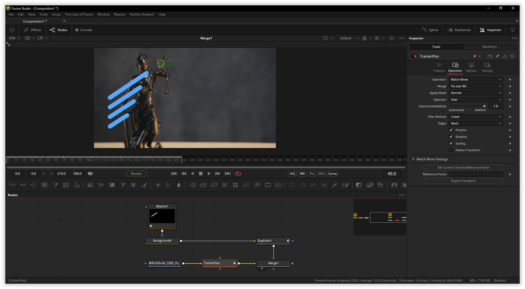Image resolution: width=525 pixels, height=289 pixels.
Task: Uncheck the Scaling checkbox
Action: coord(451,143)
